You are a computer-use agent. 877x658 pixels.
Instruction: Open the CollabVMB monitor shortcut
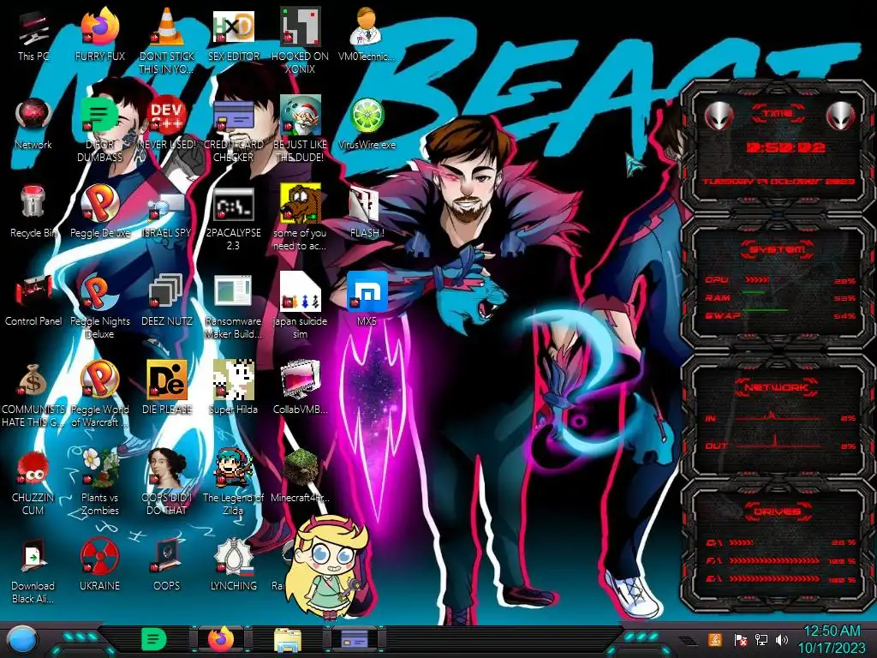300,389
